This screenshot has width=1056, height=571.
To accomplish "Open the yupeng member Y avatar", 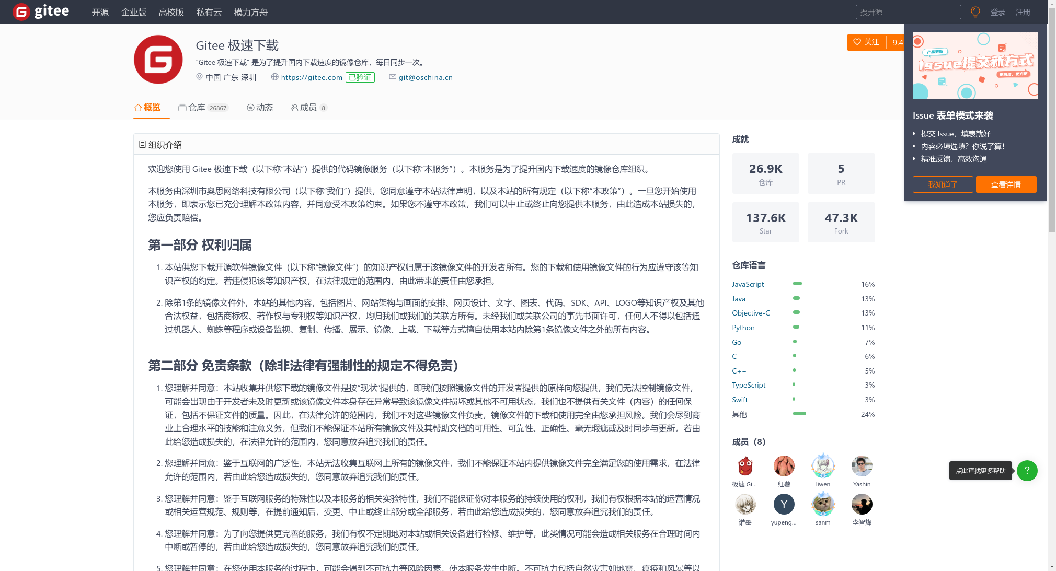I will point(784,504).
